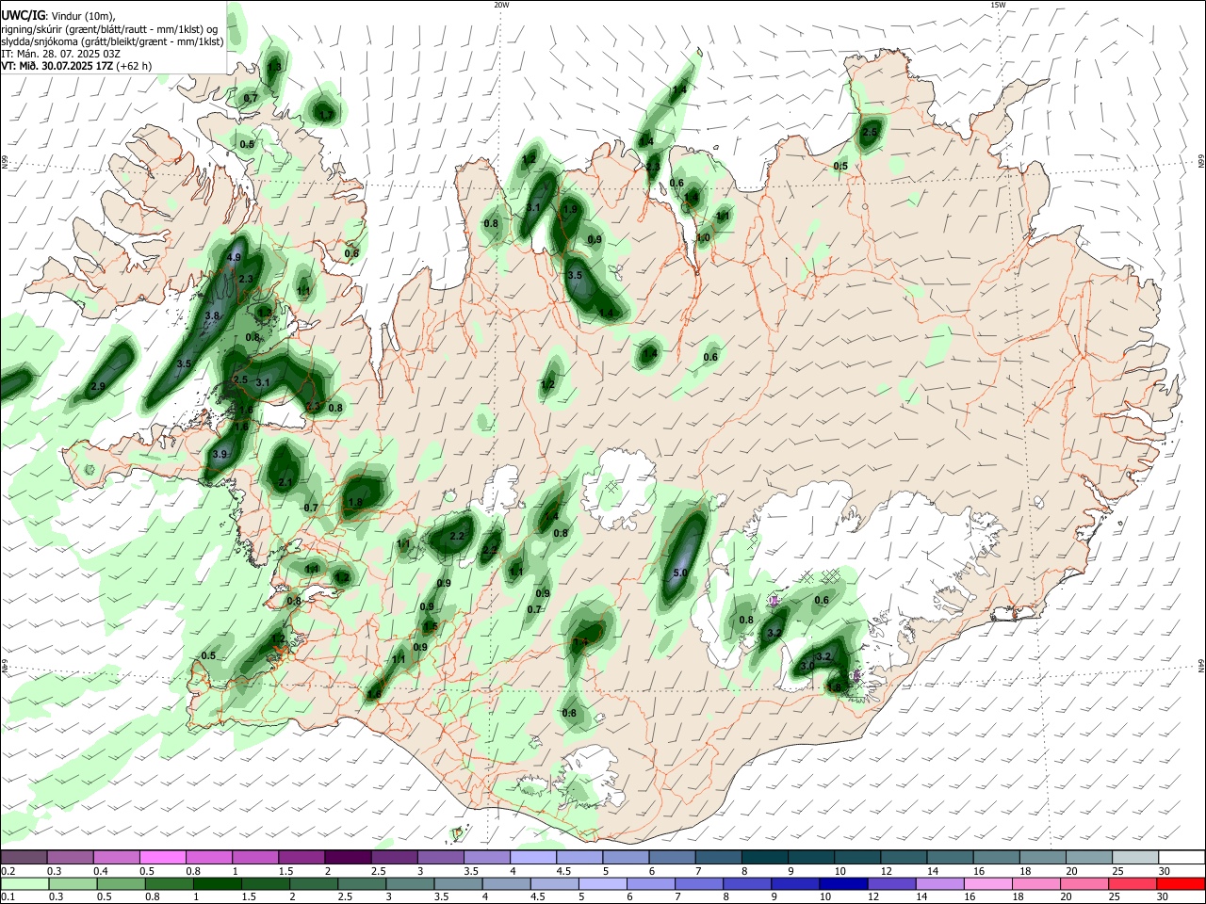Click the '15W' longitude label at top

click(998, 5)
